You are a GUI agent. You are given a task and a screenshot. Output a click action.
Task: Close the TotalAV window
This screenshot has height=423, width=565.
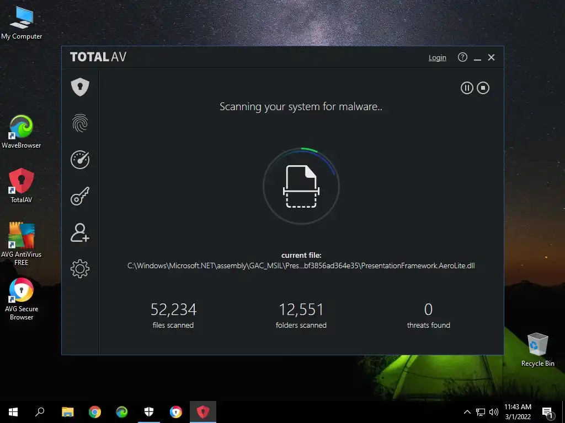(491, 57)
